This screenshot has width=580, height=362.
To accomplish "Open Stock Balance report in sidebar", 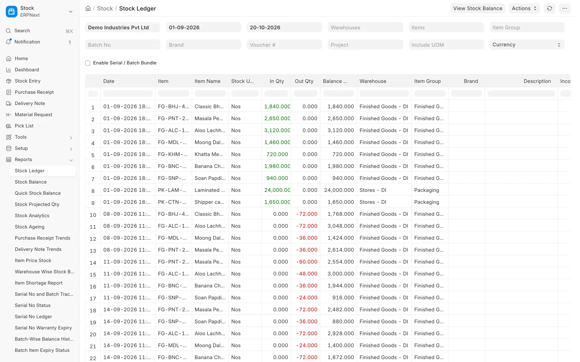I will click(x=31, y=182).
